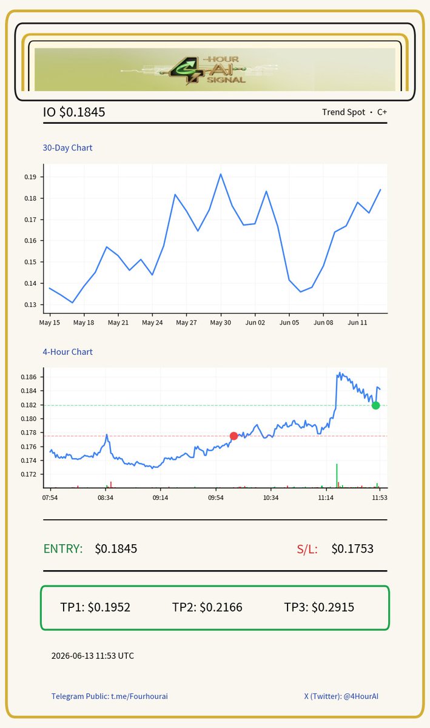Click the 09:14 time label on 4-hour chart
The width and height of the screenshot is (430, 728).
coord(160,497)
